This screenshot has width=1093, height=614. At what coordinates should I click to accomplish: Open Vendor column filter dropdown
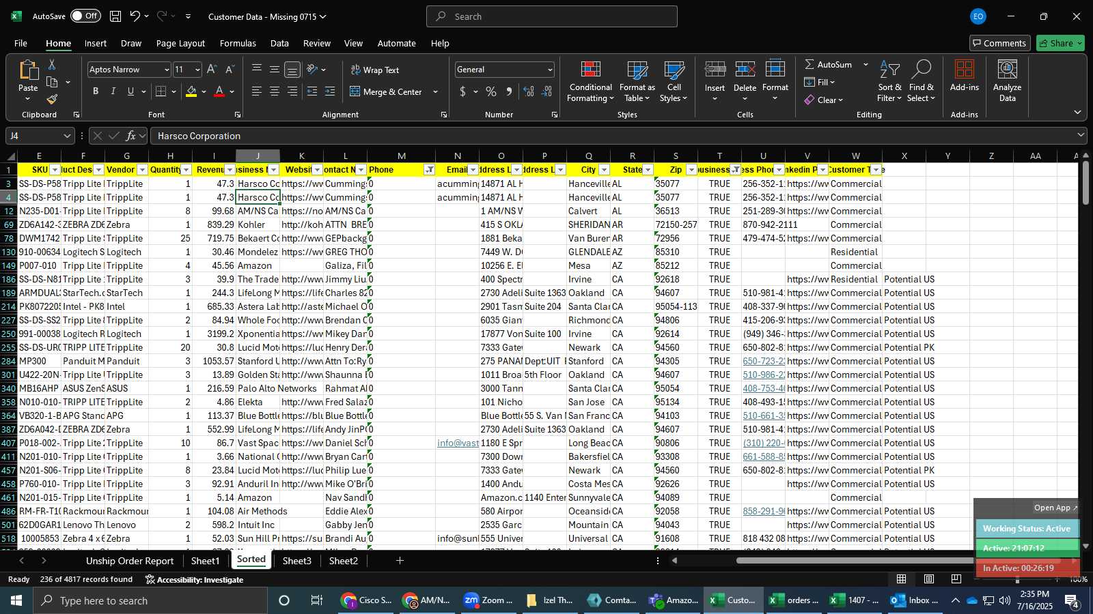click(x=142, y=170)
